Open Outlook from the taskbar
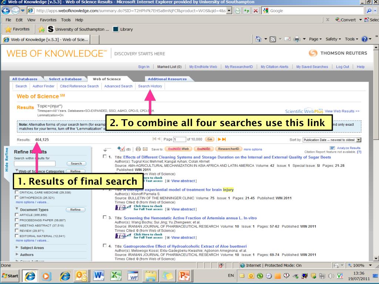This screenshot has height=284, width=379. pos(81,276)
